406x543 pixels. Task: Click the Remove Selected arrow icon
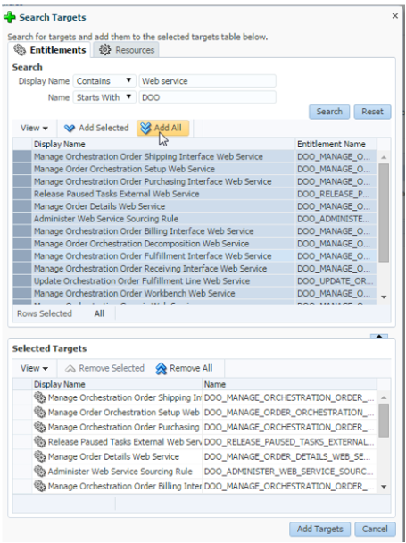(x=70, y=369)
